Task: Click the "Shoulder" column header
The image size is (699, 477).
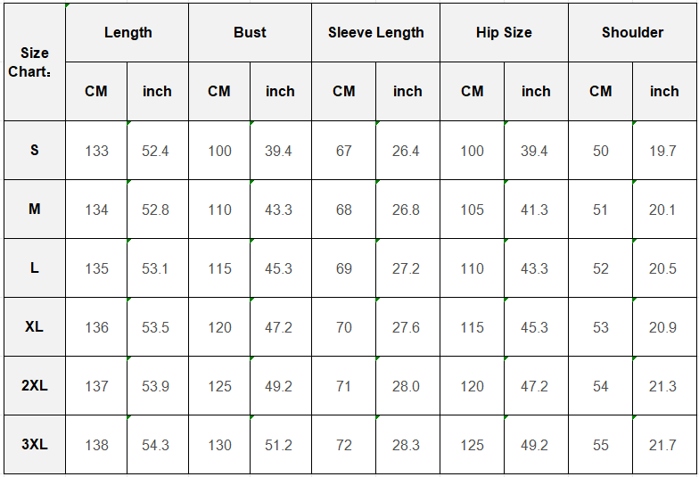Action: (x=632, y=32)
